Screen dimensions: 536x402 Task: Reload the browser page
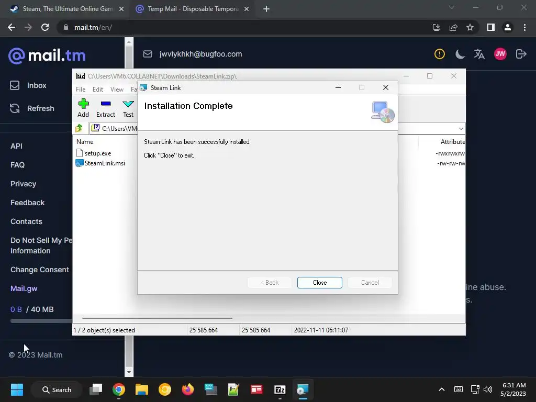[x=45, y=27]
